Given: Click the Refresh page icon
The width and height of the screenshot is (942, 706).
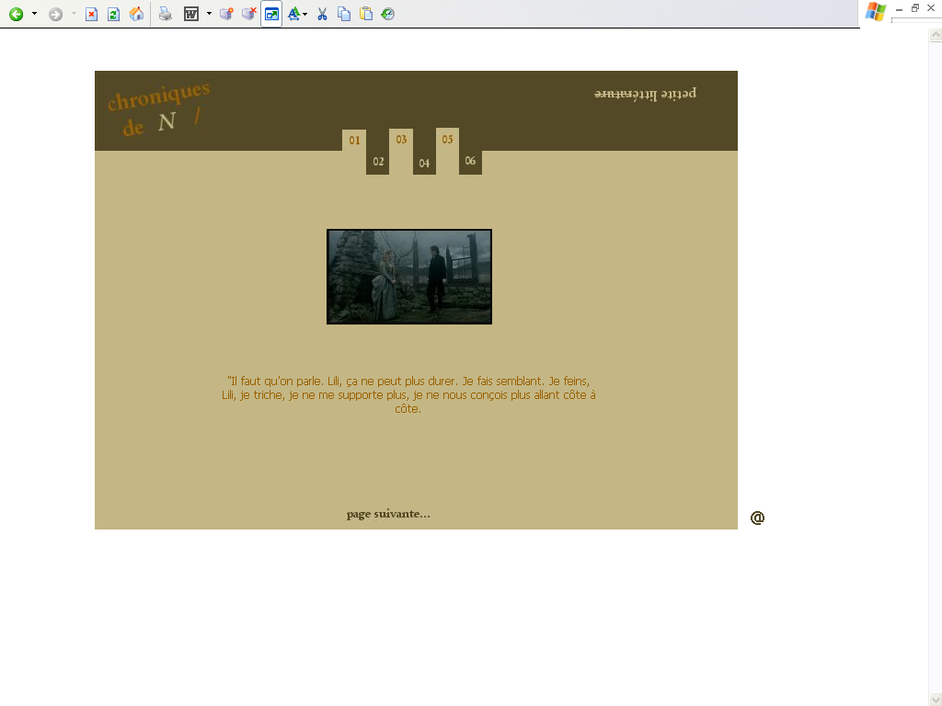Looking at the screenshot, I should [x=113, y=14].
